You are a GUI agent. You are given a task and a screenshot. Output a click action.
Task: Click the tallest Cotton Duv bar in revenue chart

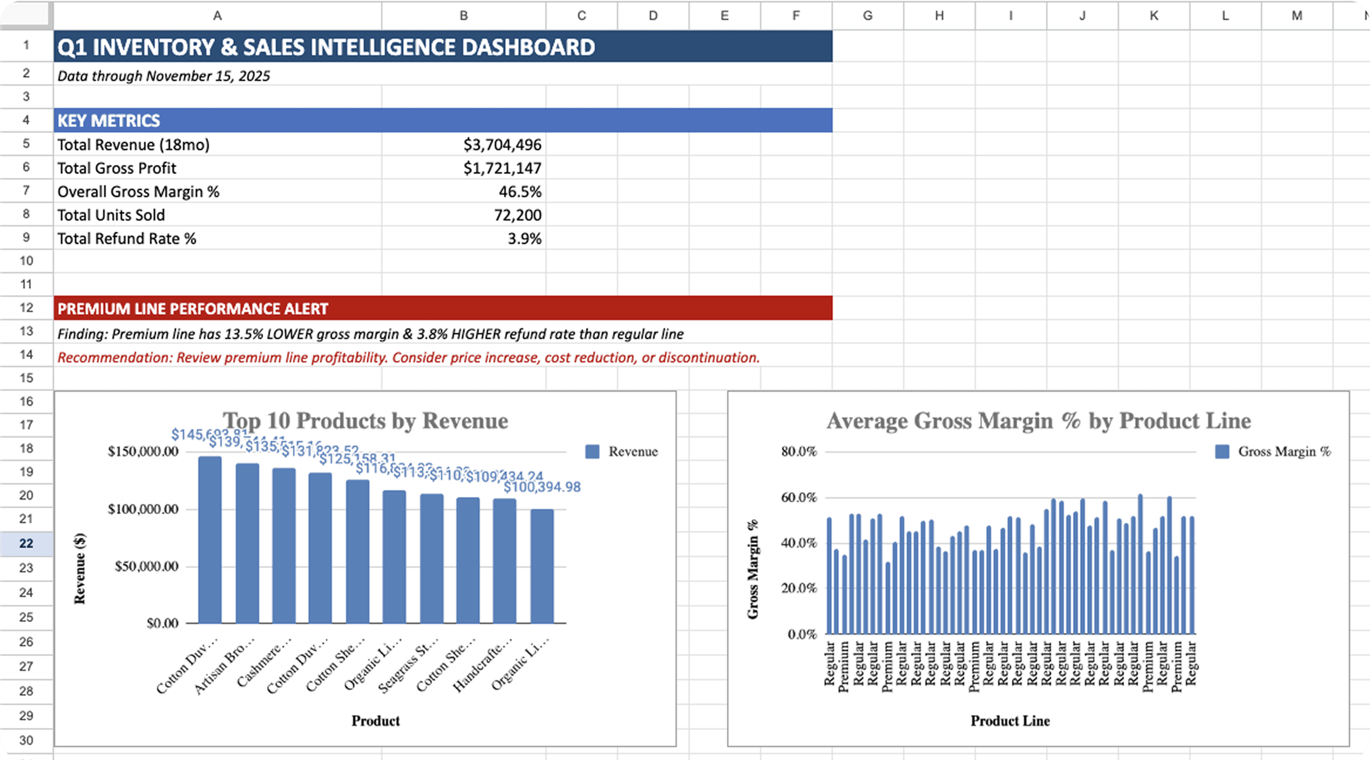[210, 540]
